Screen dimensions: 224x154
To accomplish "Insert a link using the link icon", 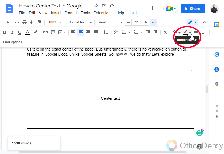I will 45,32.
